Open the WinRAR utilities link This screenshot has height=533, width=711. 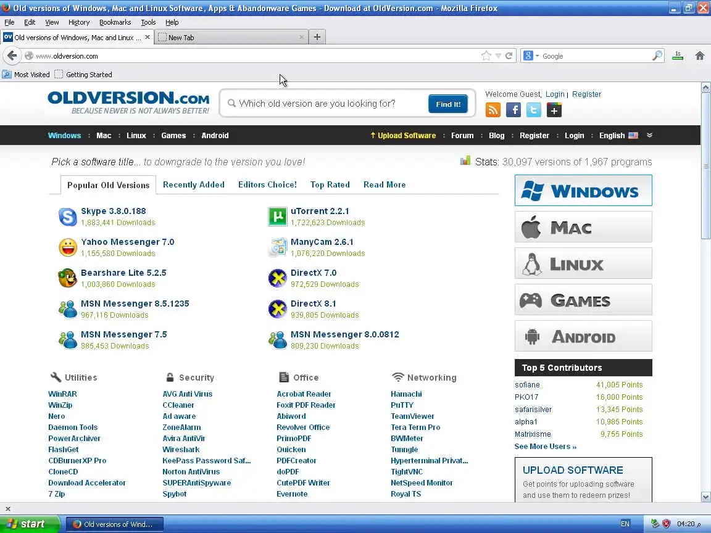coord(62,394)
